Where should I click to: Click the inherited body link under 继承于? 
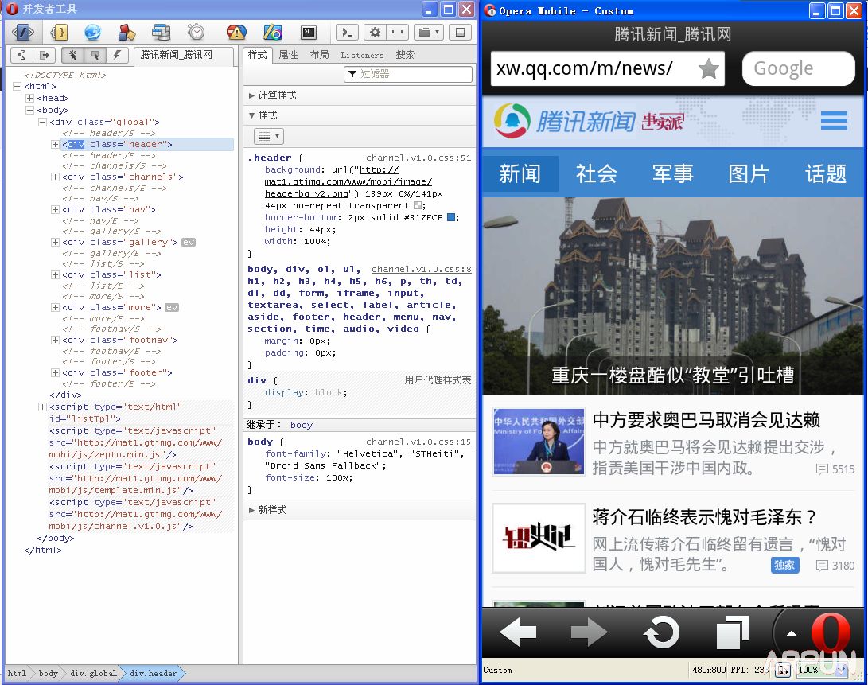click(x=301, y=425)
